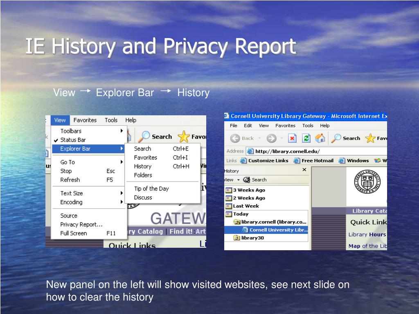Viewport: 419px width, 314px height.
Task: Choose Source in the View menu
Action: (88, 215)
